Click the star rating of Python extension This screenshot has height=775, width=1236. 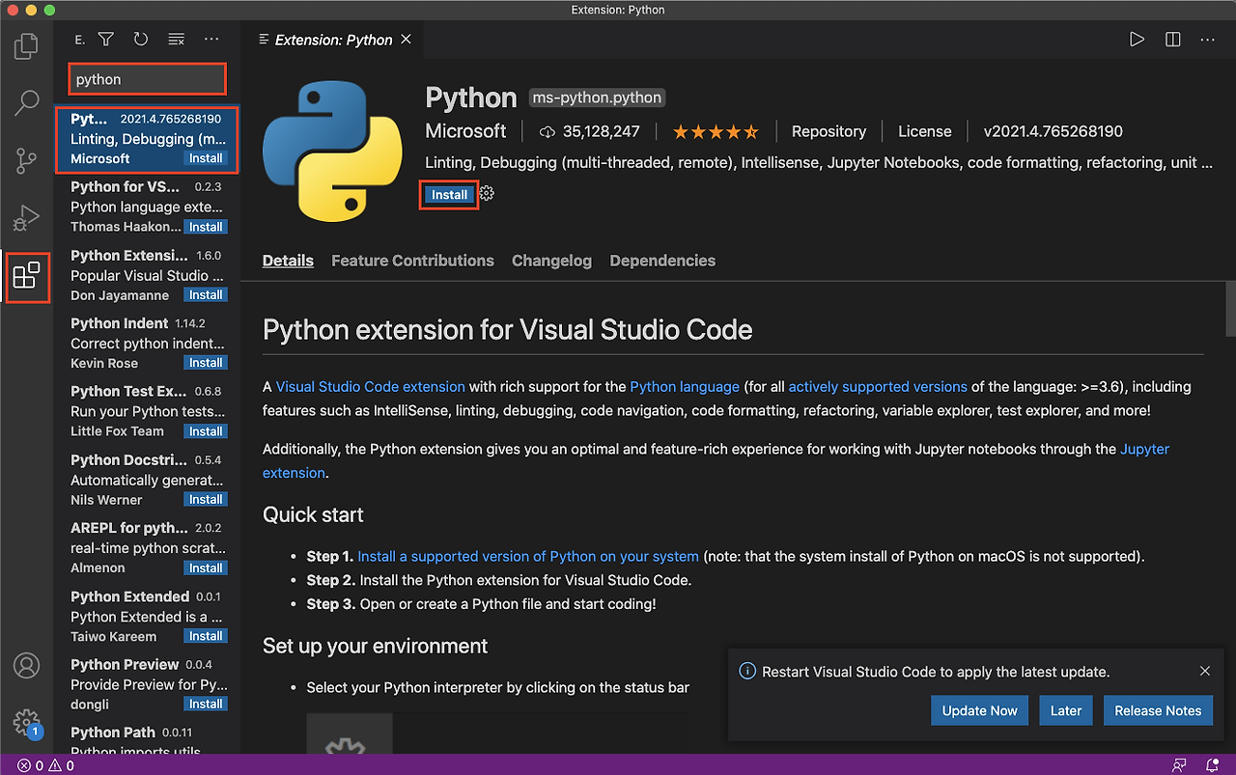[x=716, y=131]
